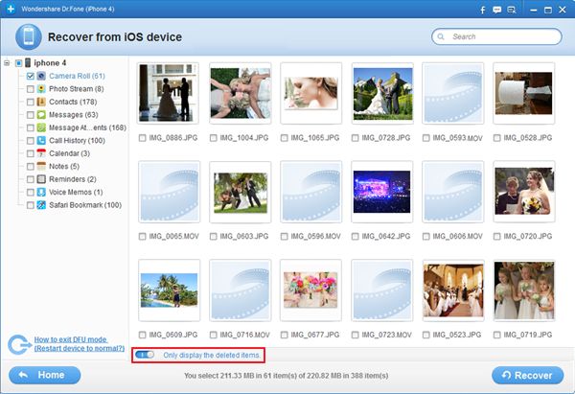
Task: Toggle the iphone 4 root checkbox
Action: click(x=19, y=63)
